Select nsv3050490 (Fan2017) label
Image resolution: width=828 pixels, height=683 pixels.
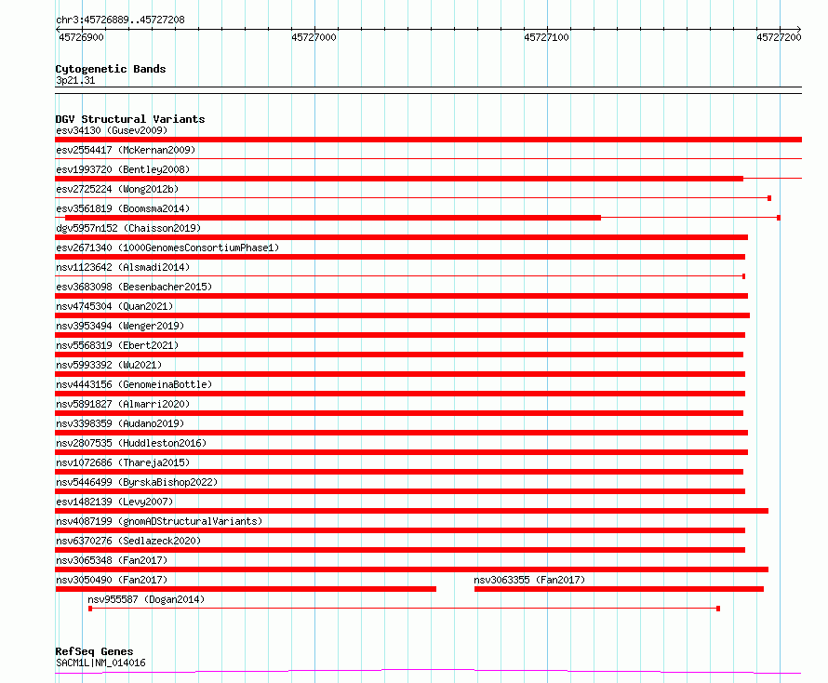point(112,580)
